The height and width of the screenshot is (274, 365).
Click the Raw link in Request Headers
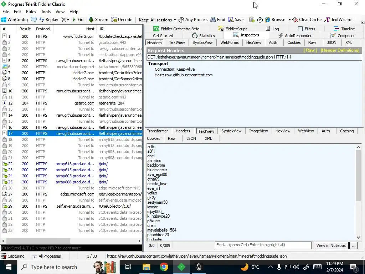pyautogui.click(x=310, y=50)
